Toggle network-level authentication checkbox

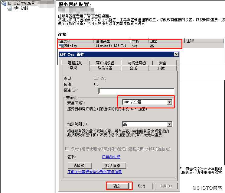tap(67, 149)
